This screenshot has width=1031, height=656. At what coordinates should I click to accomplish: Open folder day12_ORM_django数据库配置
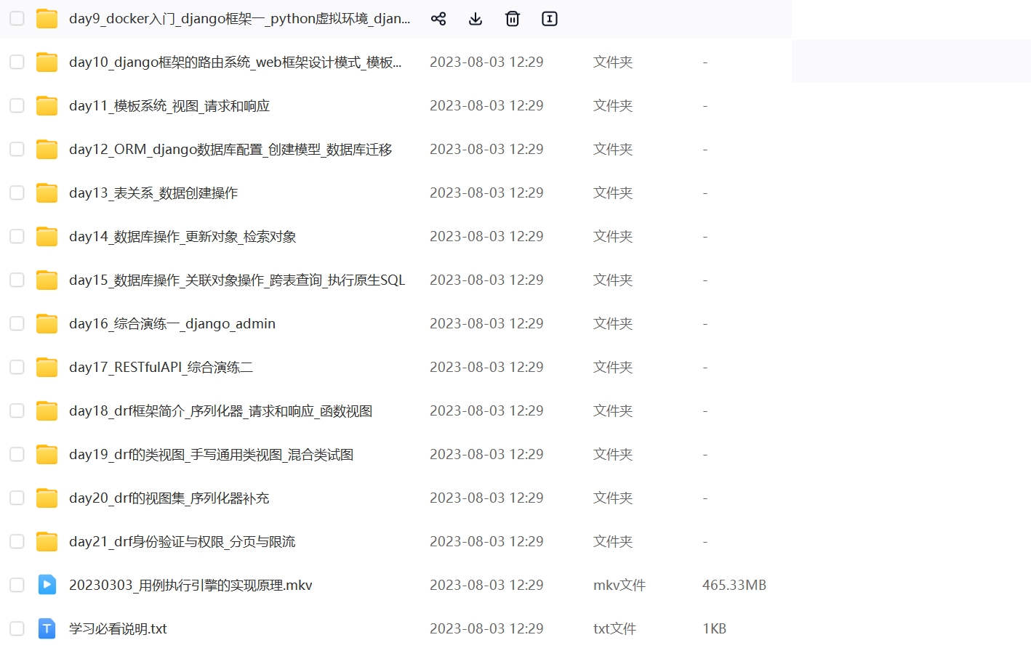click(x=230, y=150)
